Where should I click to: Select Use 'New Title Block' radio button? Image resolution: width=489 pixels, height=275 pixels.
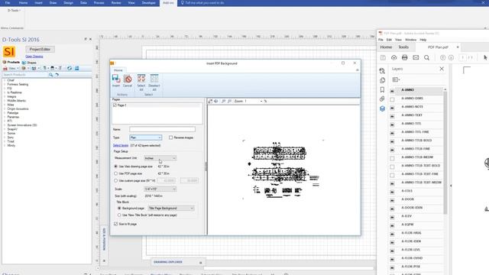pyautogui.click(x=119, y=215)
